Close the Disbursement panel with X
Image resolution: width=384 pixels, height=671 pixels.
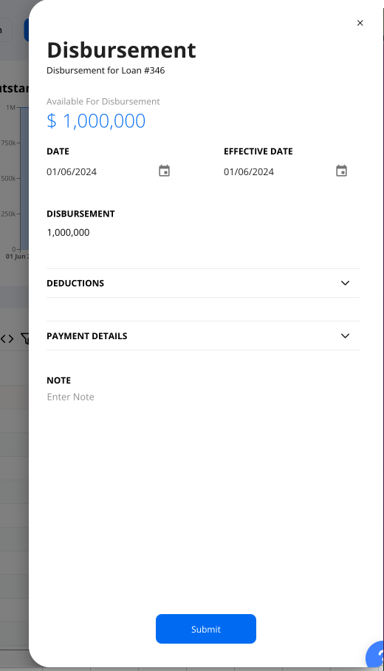[360, 23]
